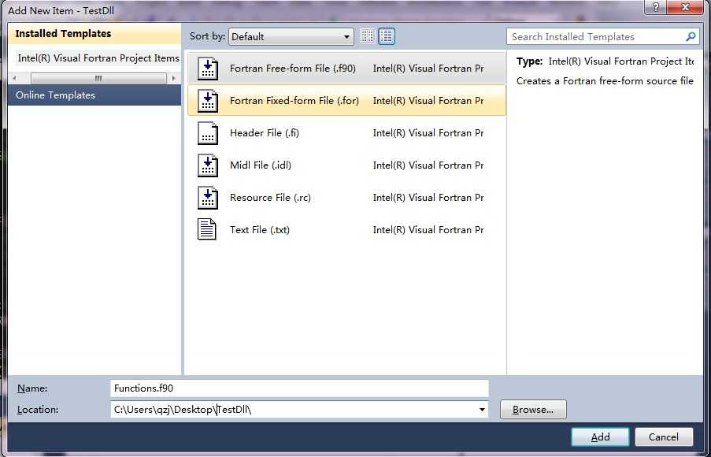Switch to small icons view
The height and width of the screenshot is (457, 711).
coord(367,36)
